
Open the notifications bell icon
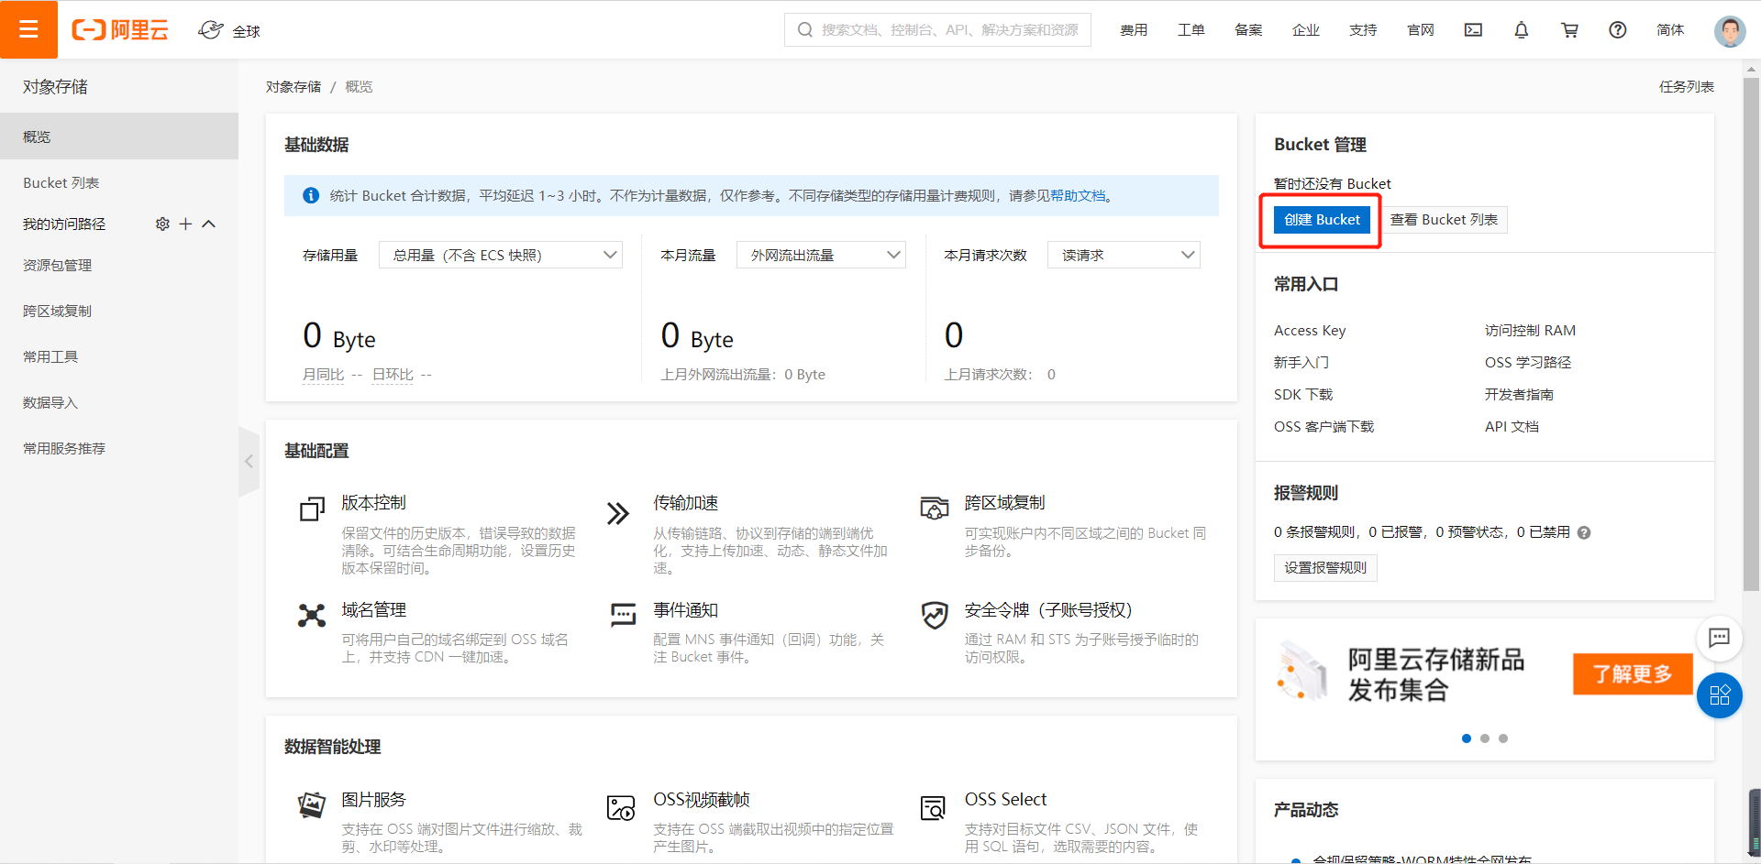click(x=1522, y=30)
